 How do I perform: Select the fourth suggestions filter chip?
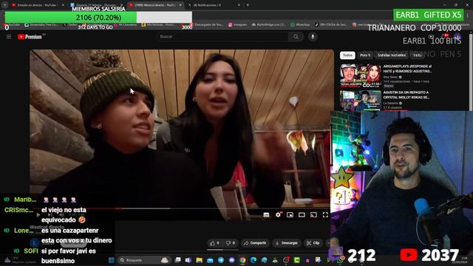(417, 55)
